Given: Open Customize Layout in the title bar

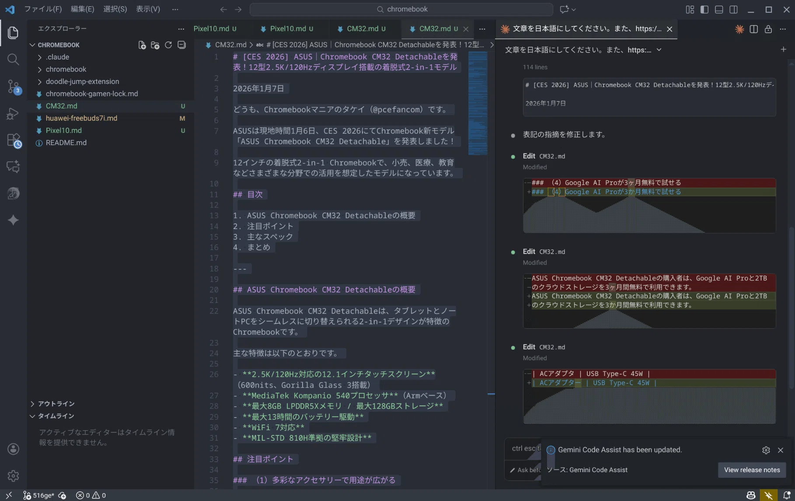Looking at the screenshot, I should pyautogui.click(x=690, y=9).
